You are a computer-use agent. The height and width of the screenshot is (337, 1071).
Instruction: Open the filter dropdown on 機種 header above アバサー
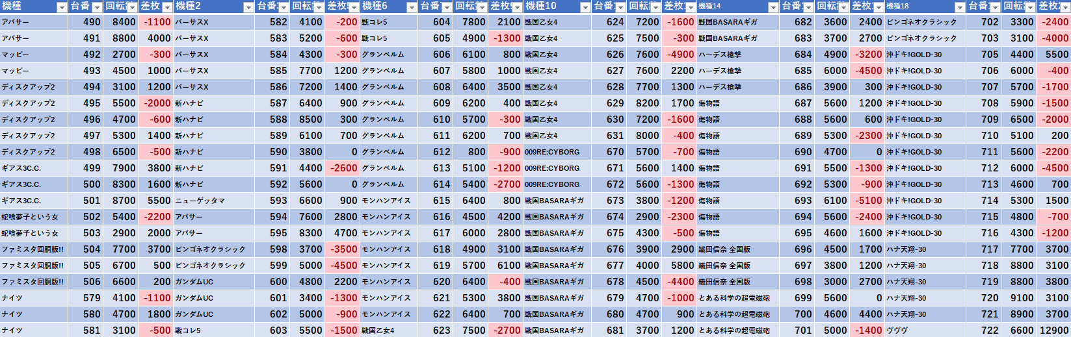pos(62,7)
